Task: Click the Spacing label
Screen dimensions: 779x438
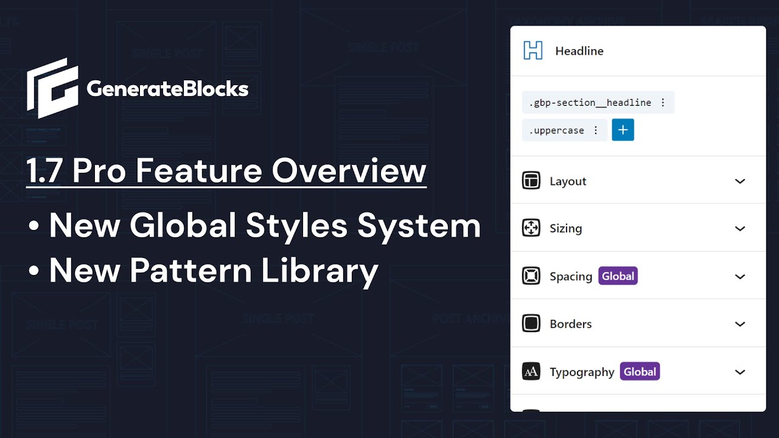Action: pos(571,277)
